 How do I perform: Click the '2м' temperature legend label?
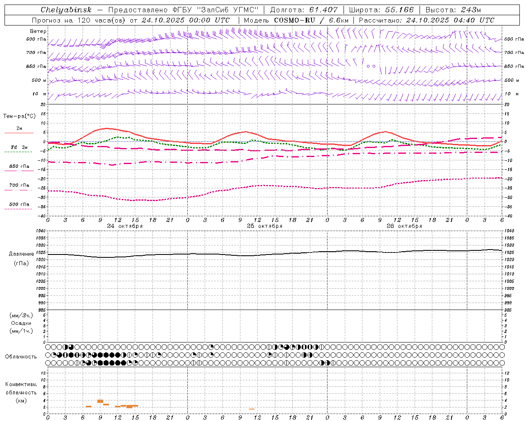(19, 128)
